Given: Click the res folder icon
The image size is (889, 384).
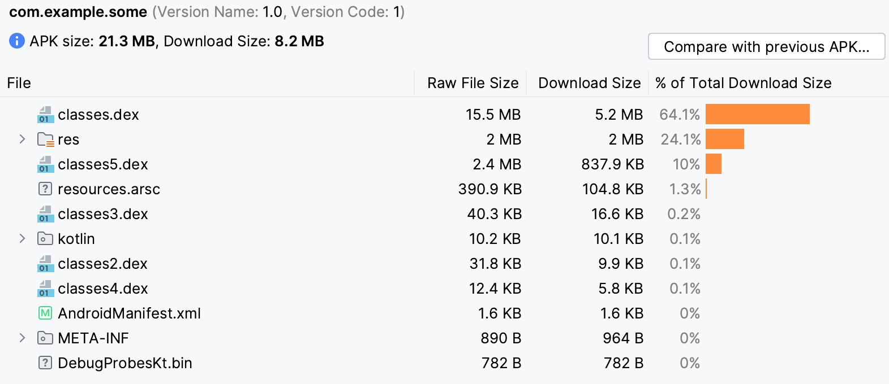Looking at the screenshot, I should [x=45, y=139].
